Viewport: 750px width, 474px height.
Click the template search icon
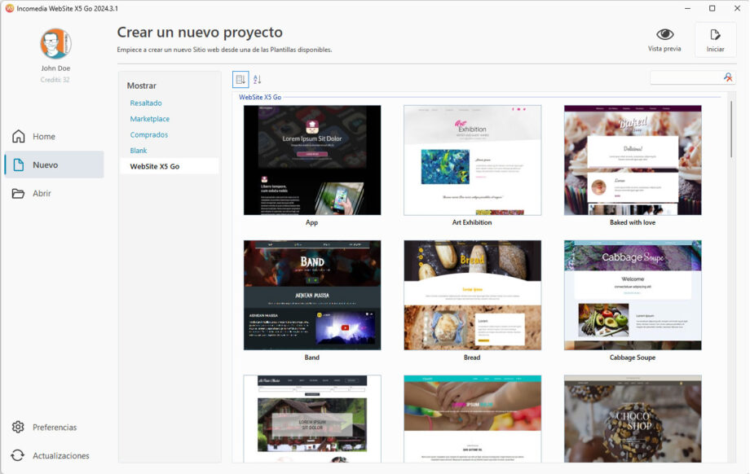pos(728,77)
